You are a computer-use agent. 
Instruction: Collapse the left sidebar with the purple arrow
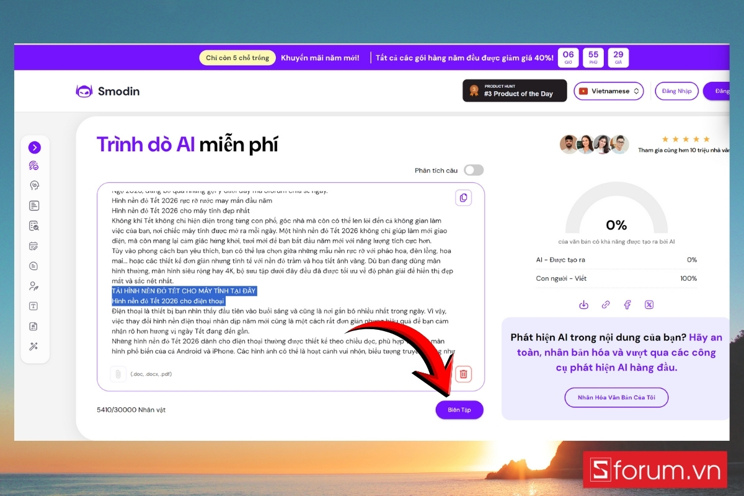click(x=35, y=148)
